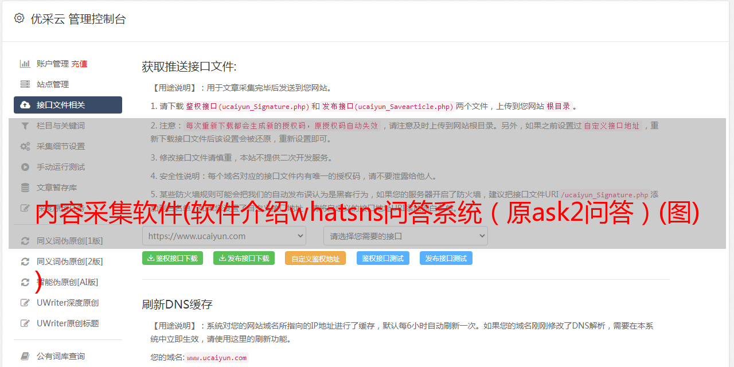Click the /ucaiyun_Signature.php URI text

tap(604, 195)
